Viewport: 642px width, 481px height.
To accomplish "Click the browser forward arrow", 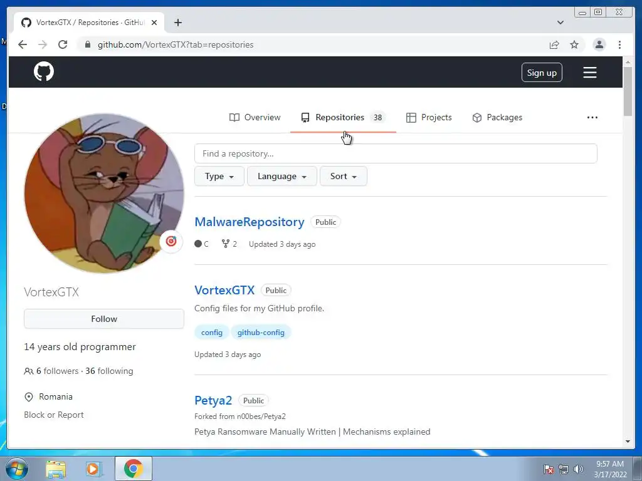I will [x=43, y=44].
